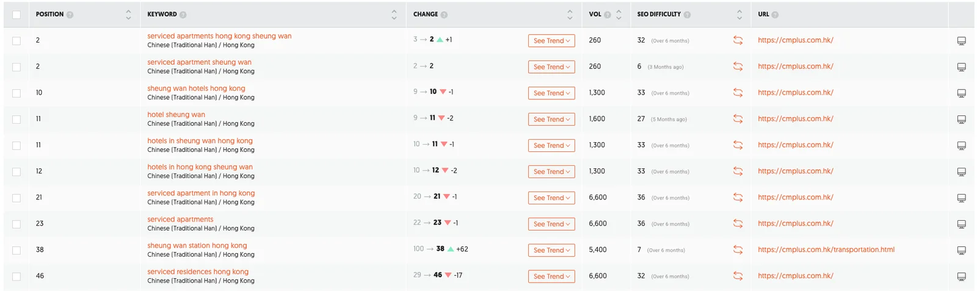Sort table by Position column arrows
The height and width of the screenshot is (291, 977).
point(128,15)
